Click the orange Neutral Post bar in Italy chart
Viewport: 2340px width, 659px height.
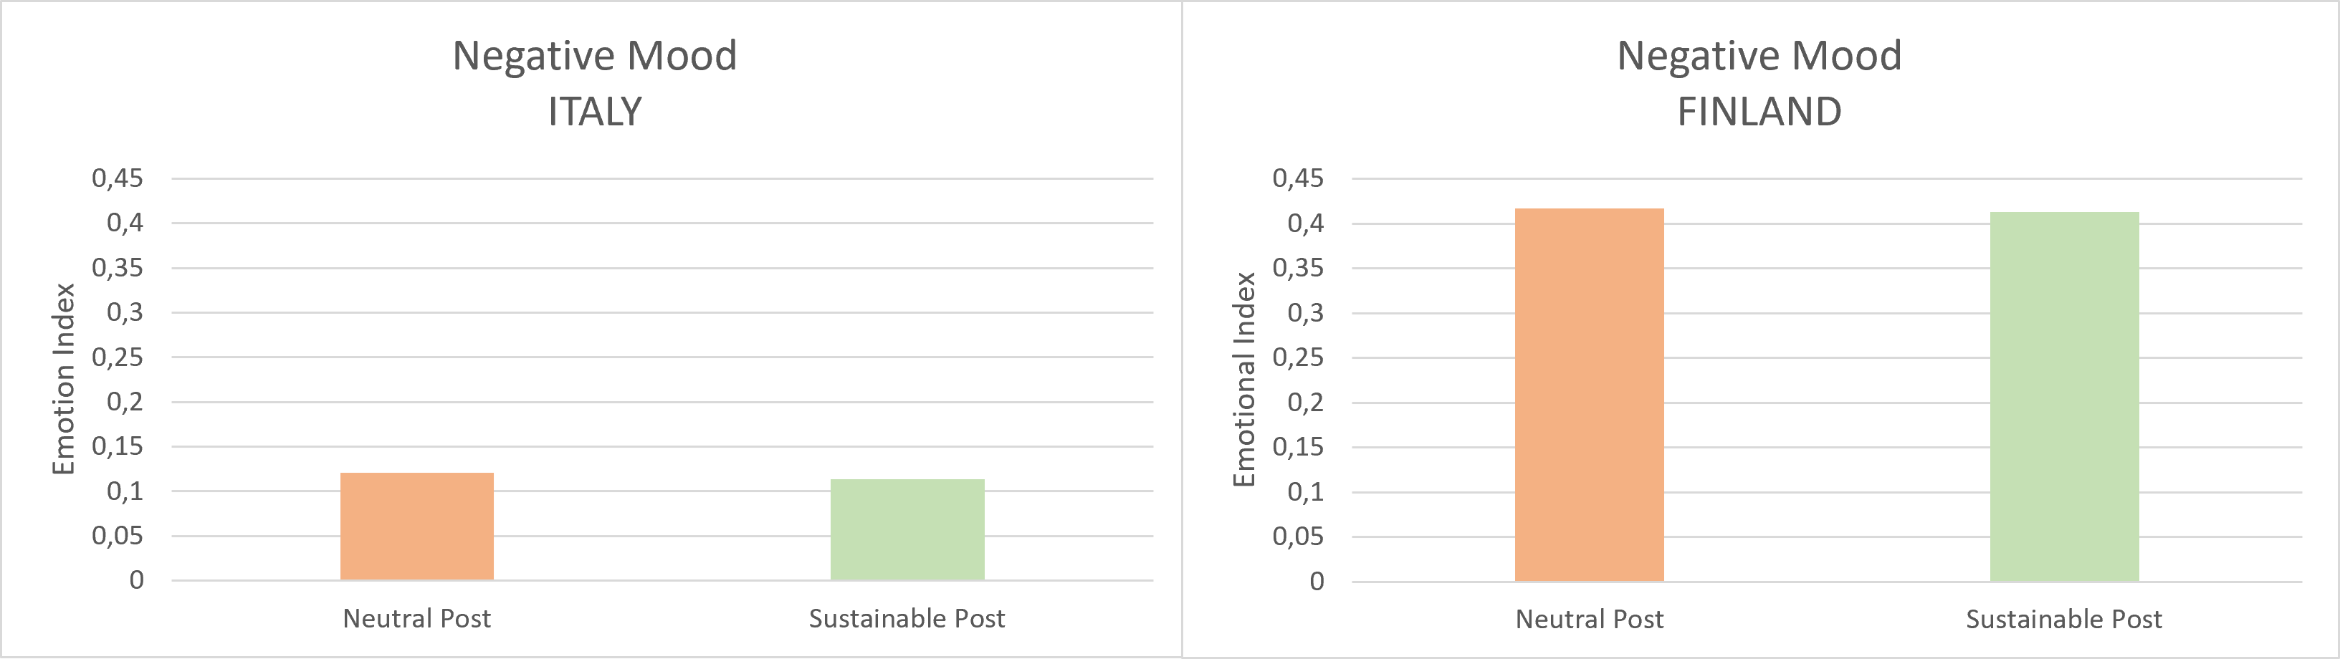pyautogui.click(x=417, y=526)
